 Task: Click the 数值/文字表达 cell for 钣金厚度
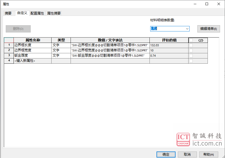[110, 56]
